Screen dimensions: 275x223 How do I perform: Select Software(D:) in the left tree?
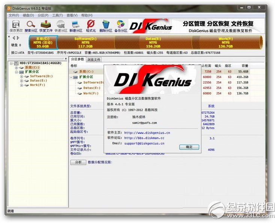tap(41, 76)
